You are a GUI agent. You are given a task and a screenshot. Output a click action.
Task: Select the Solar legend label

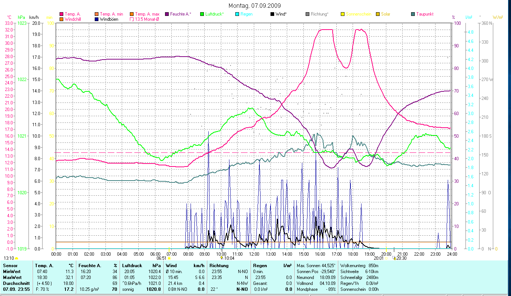point(386,14)
